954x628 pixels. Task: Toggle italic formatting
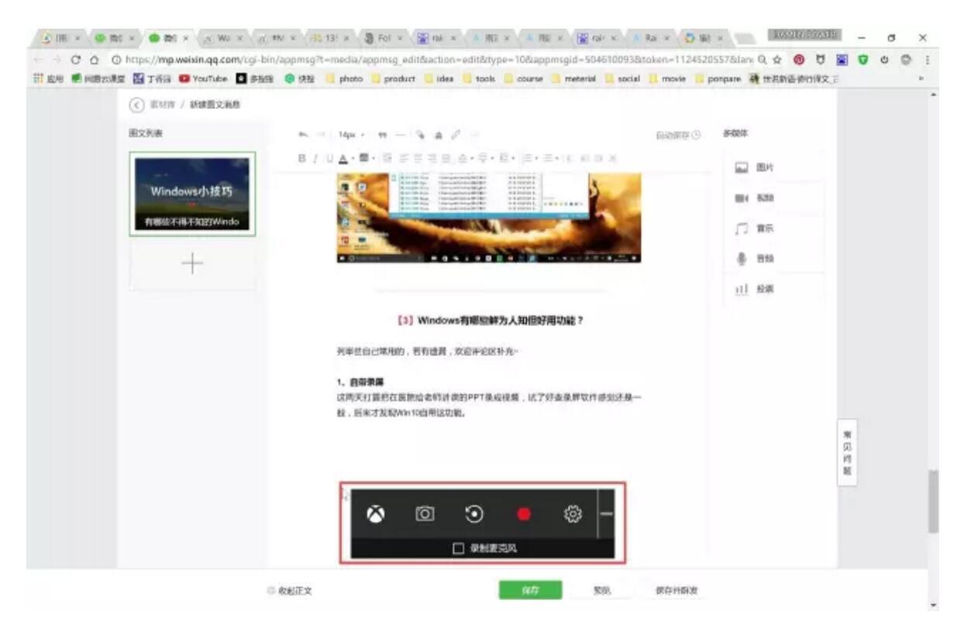(315, 158)
